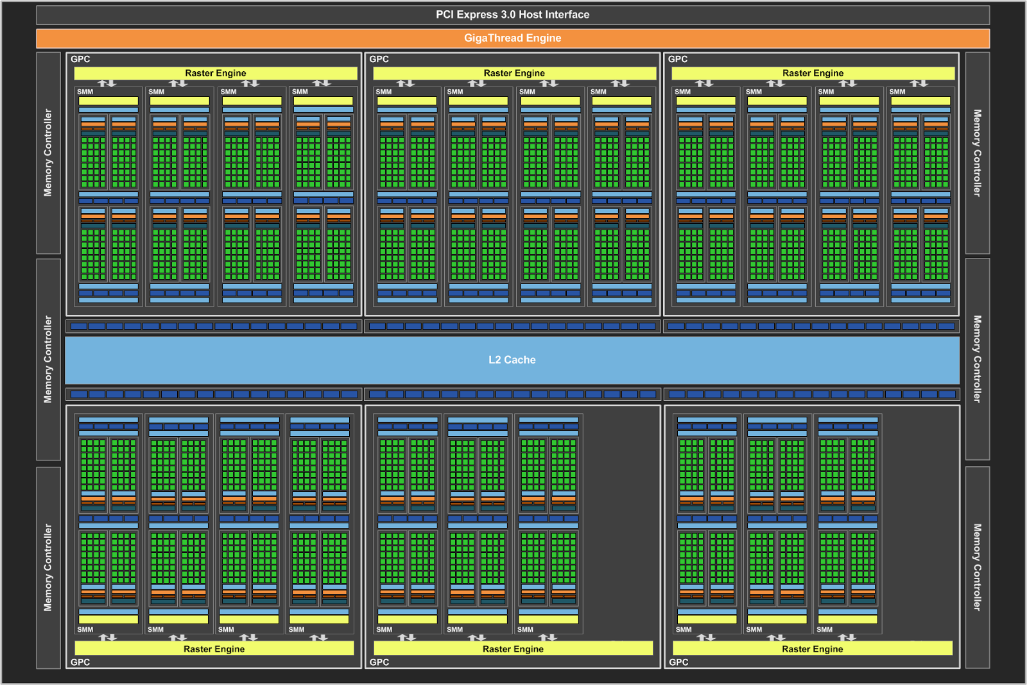This screenshot has height=685, width=1027.
Task: Click the PCI Express 3.0 Host Interface bar
Action: tap(512, 15)
